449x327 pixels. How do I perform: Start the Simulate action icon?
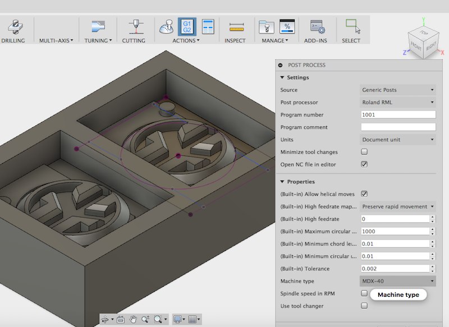166,27
